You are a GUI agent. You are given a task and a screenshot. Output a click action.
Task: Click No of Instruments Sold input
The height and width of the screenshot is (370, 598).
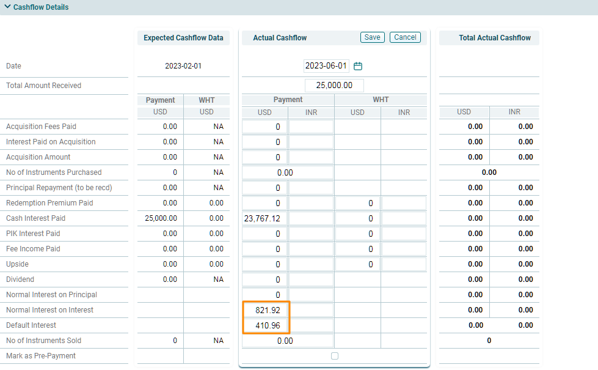[288, 341]
